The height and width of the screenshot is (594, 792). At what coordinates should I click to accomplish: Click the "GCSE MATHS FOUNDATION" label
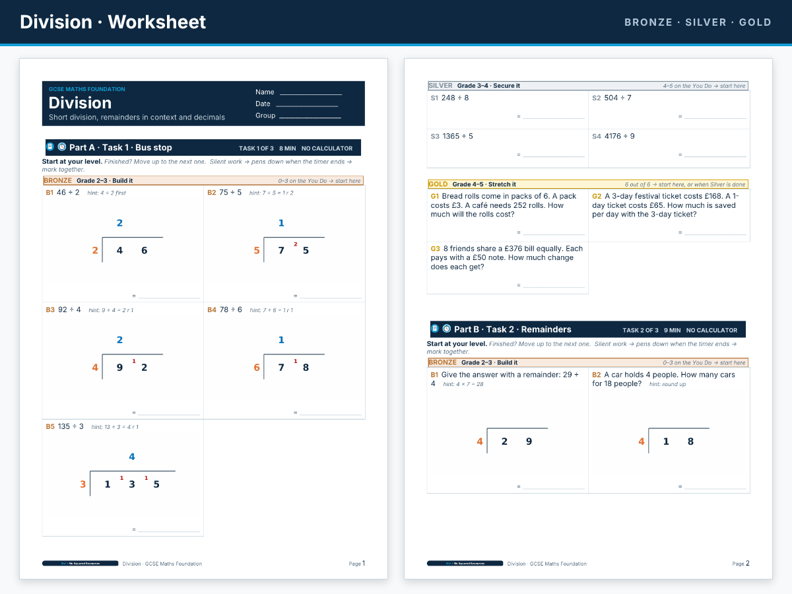tap(87, 89)
